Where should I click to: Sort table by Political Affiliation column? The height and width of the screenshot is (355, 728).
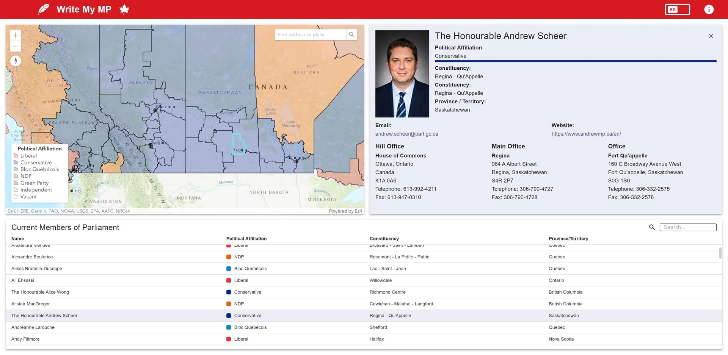tap(246, 239)
